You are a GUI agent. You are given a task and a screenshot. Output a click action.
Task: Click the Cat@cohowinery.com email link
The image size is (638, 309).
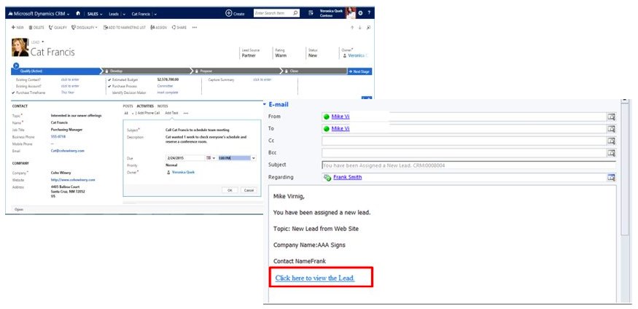pos(68,151)
